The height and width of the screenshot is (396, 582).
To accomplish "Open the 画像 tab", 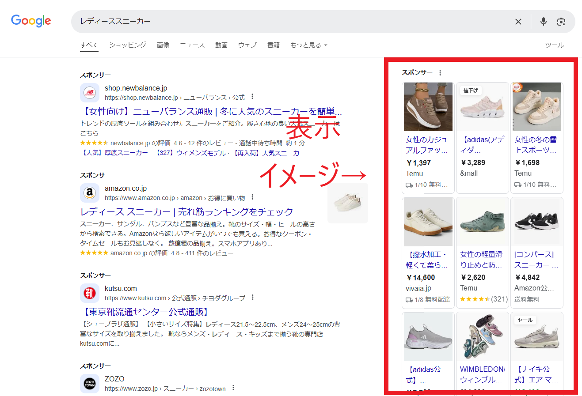I will pyautogui.click(x=163, y=45).
